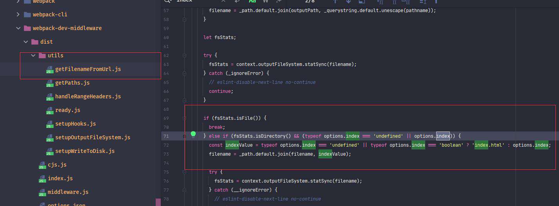Collapse the catch block at line 77
This screenshot has width=559, height=206.
184,190
